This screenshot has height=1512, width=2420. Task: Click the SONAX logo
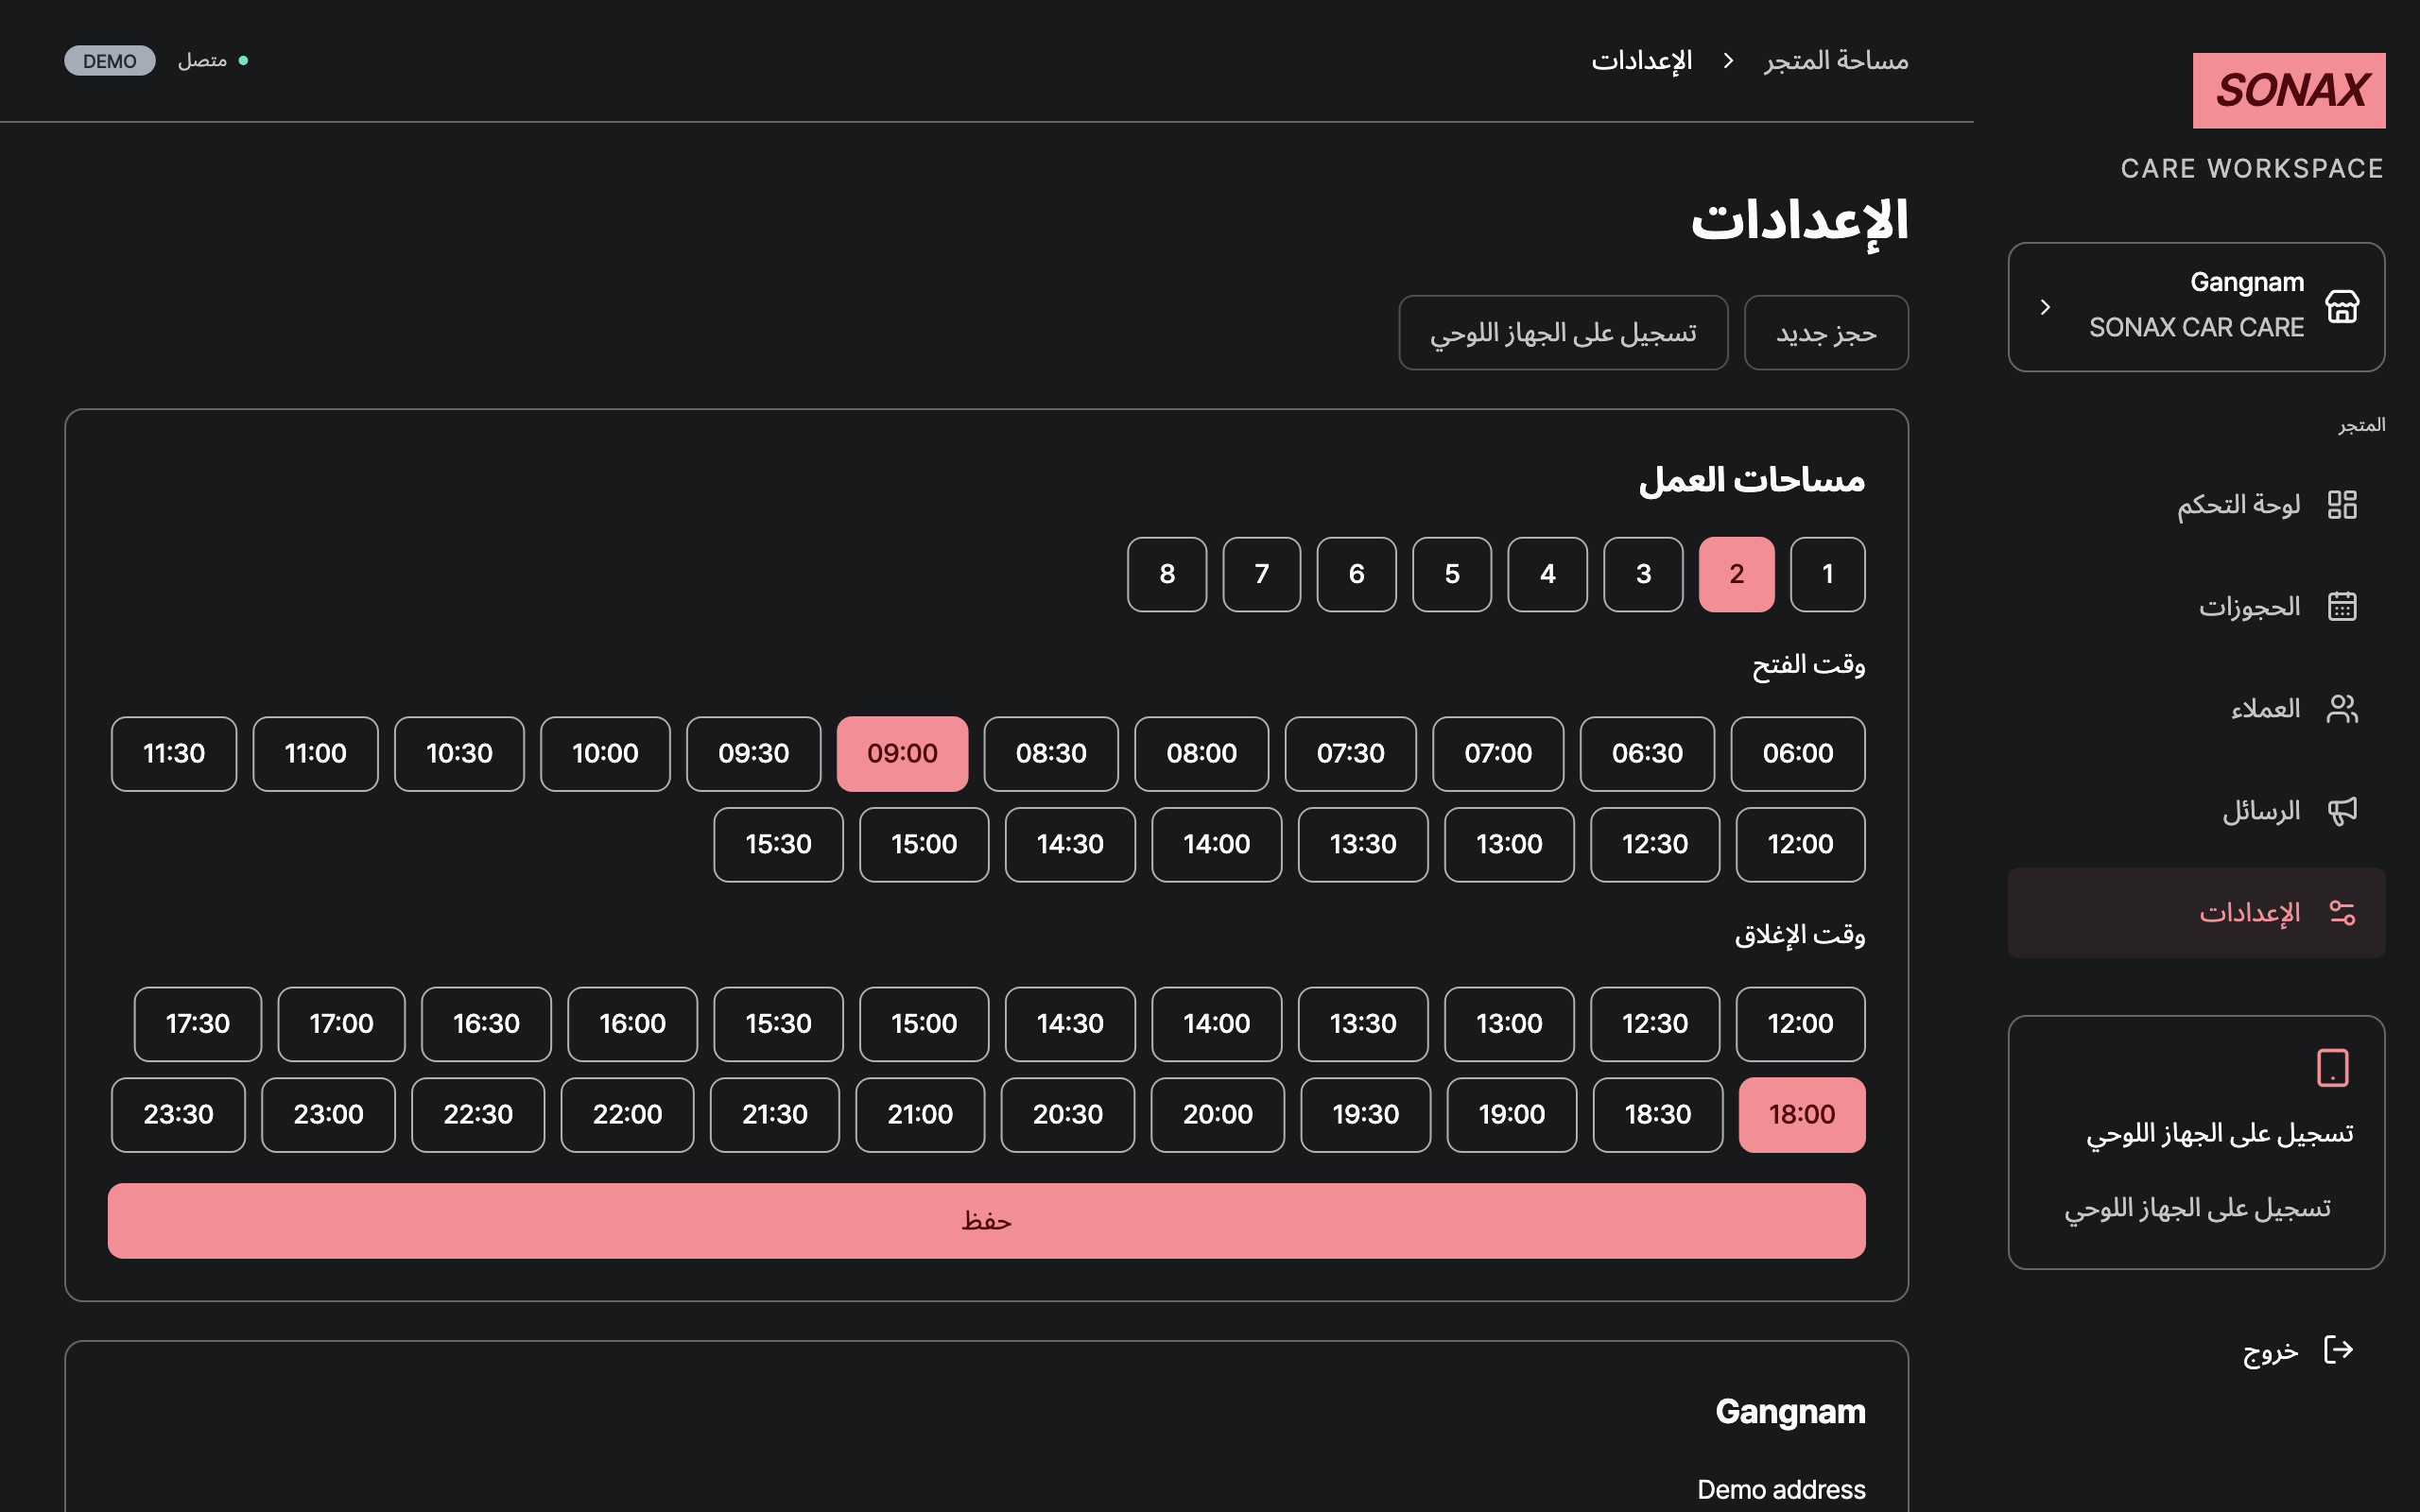pos(2288,90)
